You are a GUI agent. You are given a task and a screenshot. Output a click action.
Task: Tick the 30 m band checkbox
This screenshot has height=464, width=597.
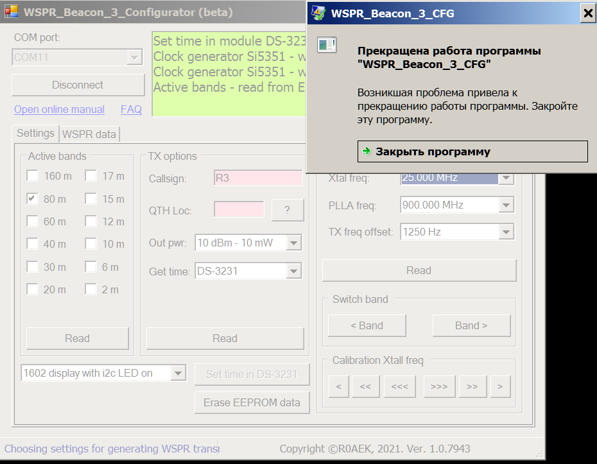click(32, 267)
